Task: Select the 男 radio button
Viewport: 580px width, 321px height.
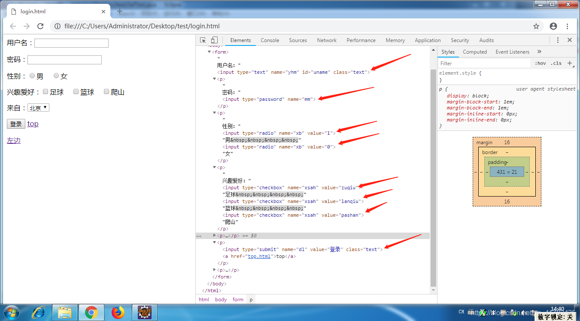Action: pos(32,76)
